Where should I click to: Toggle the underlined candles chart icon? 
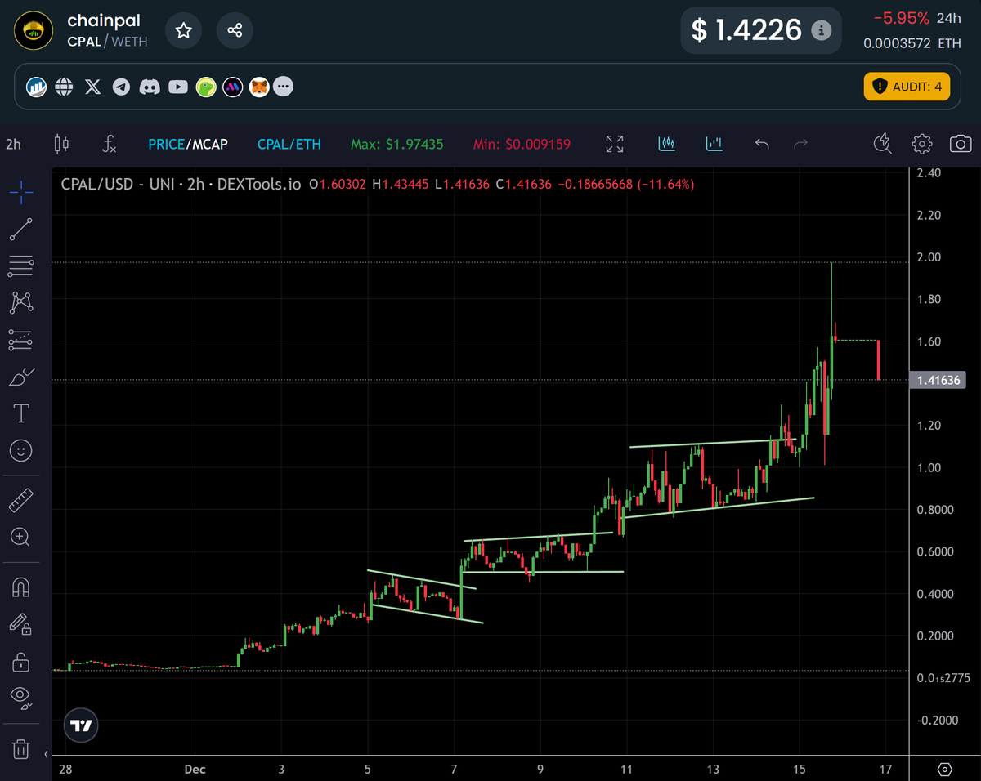click(x=666, y=145)
